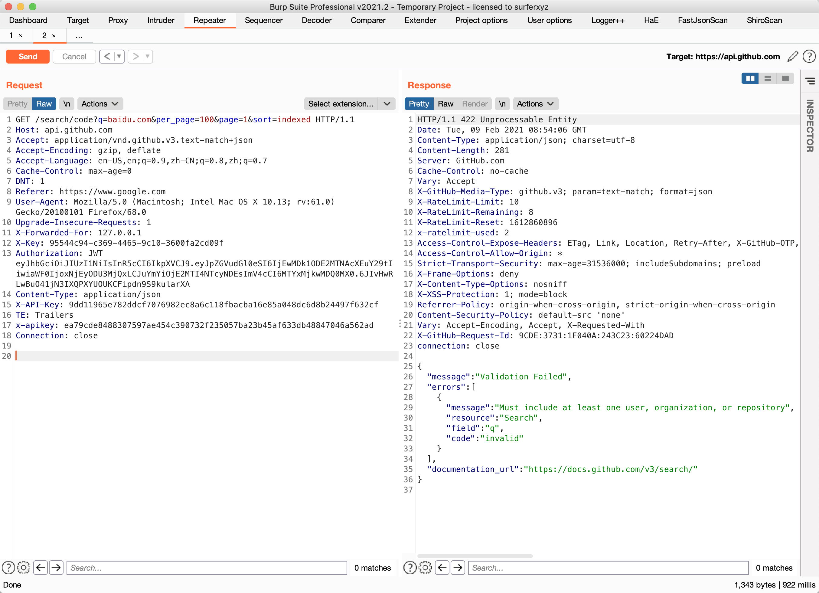Select the stacked layout view icon
The width and height of the screenshot is (819, 593).
tap(768, 78)
